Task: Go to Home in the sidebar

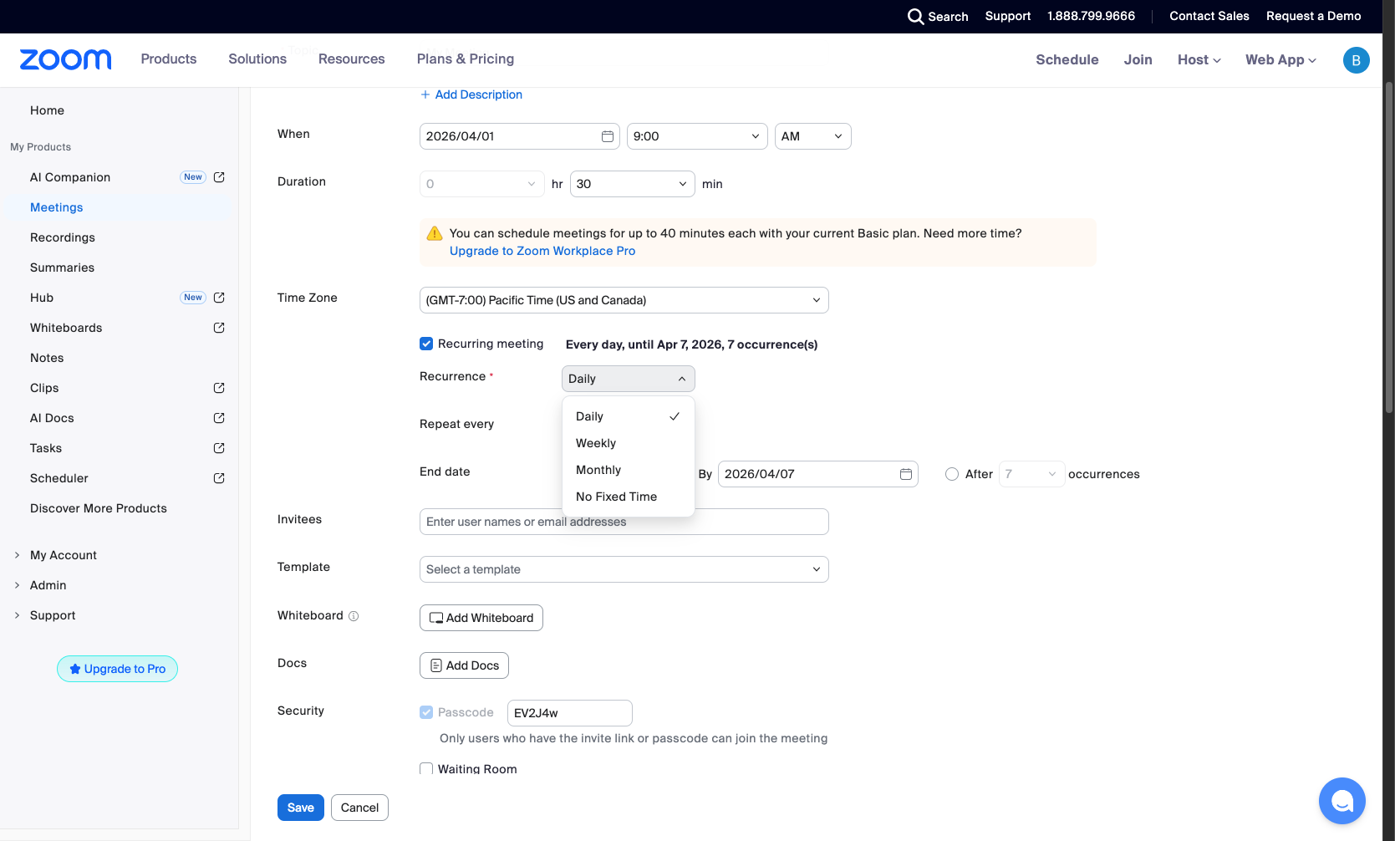Action: [x=47, y=110]
